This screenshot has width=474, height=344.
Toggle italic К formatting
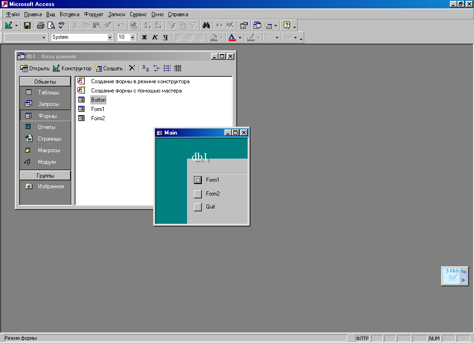click(x=155, y=37)
